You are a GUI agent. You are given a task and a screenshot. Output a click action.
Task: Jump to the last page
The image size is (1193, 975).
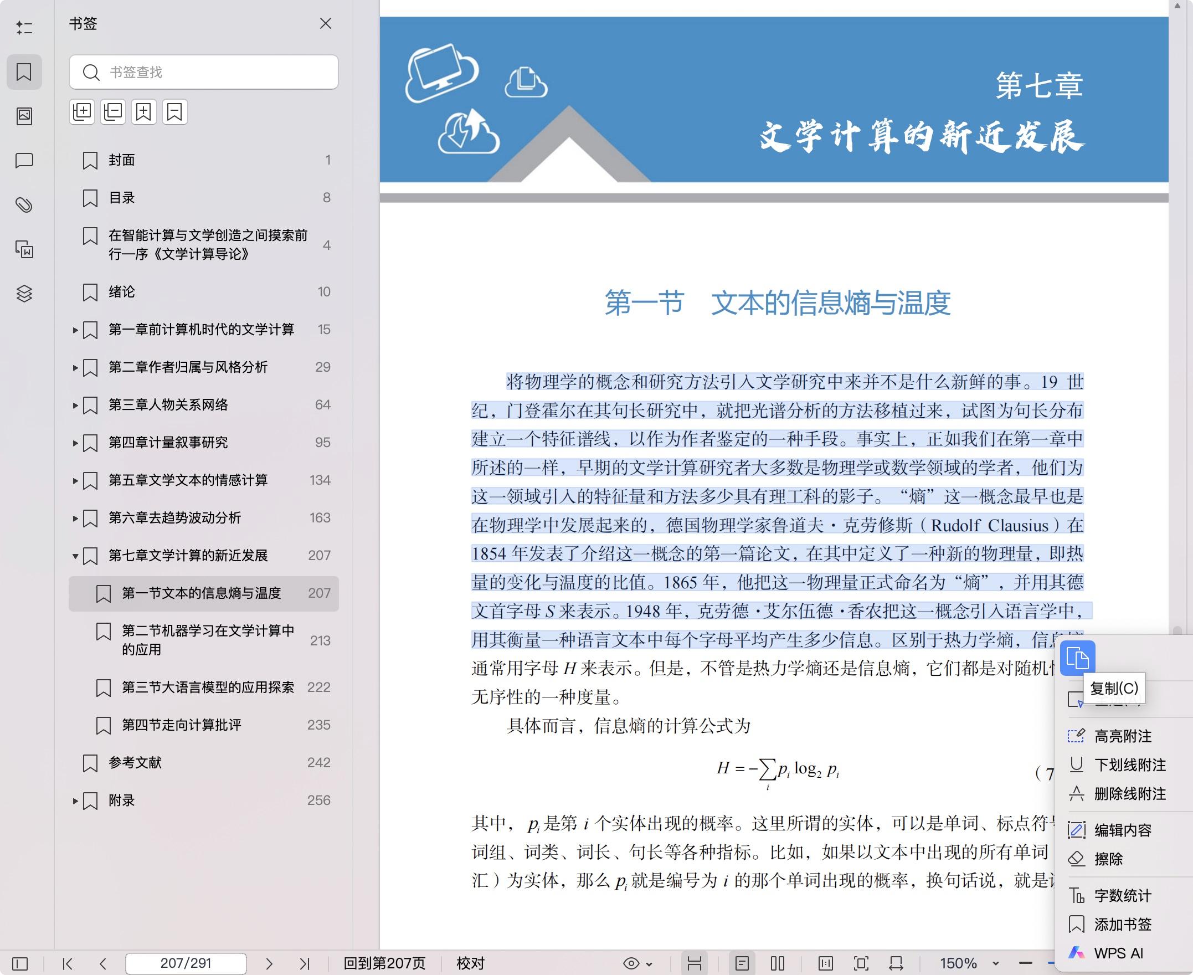tap(304, 964)
